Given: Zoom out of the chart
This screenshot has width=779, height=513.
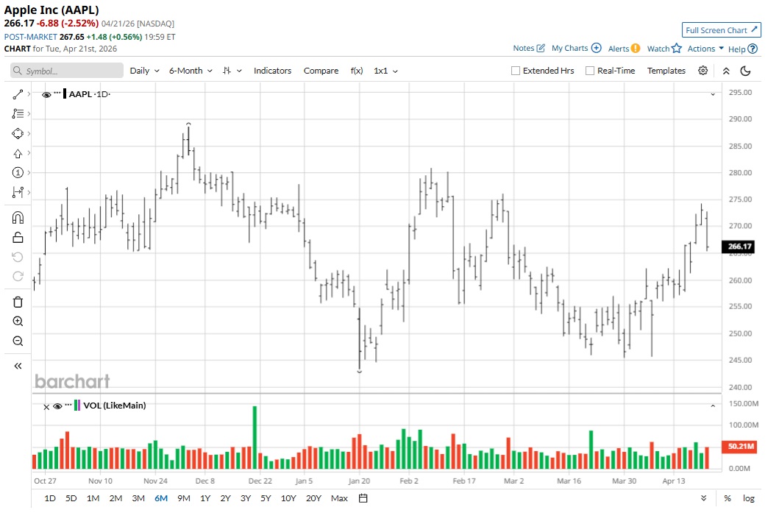Looking at the screenshot, I should coord(18,341).
